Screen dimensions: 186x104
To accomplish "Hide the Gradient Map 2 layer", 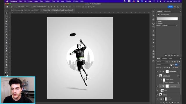I will pyautogui.click(x=158, y=86).
